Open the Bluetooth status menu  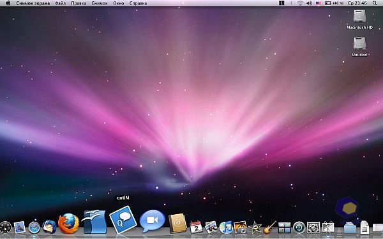point(291,3)
